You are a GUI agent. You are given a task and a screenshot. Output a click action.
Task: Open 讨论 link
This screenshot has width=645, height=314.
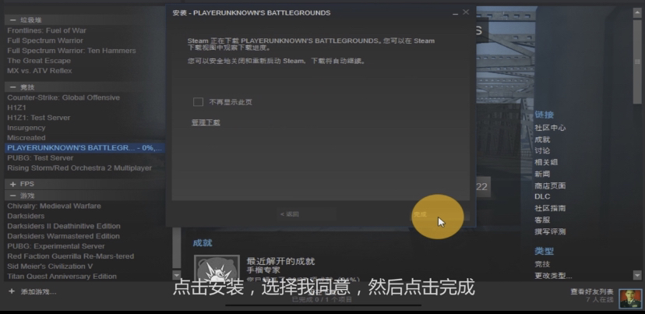point(542,150)
